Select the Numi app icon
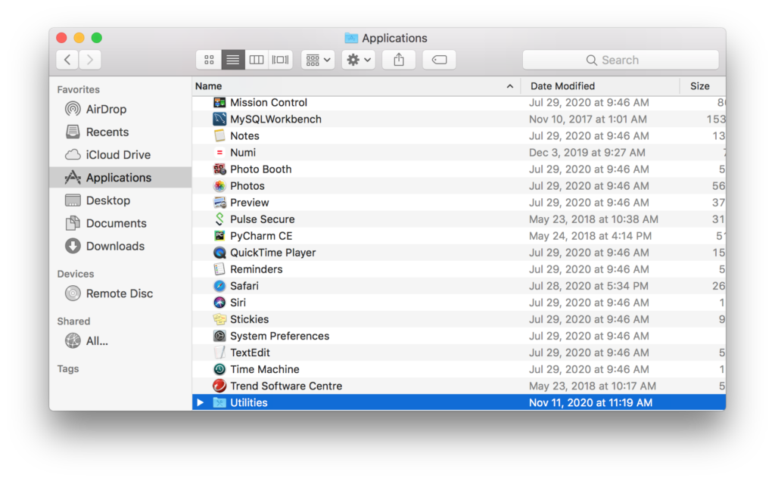Screen dimensions: 775x481 219,153
